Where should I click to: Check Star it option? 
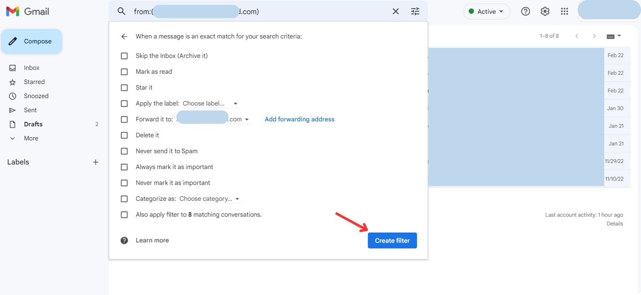pyautogui.click(x=124, y=88)
